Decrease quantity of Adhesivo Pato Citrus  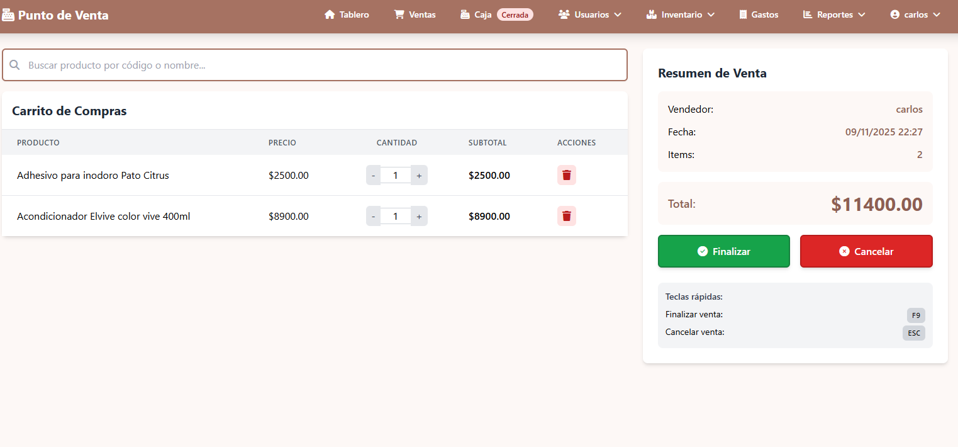pos(373,175)
